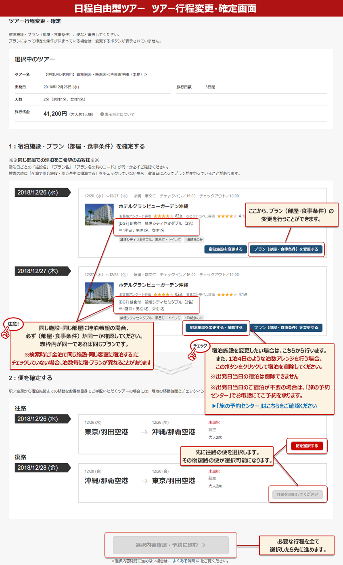
Task: Click 宿泊施設を変更する for the 12/26 stay
Action: [225, 249]
